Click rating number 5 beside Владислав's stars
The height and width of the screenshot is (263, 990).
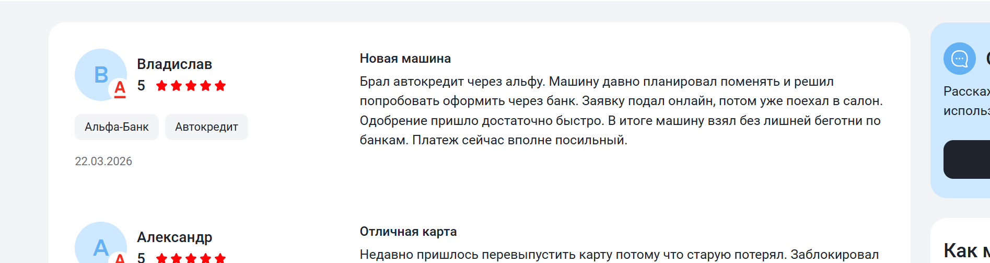coord(141,86)
